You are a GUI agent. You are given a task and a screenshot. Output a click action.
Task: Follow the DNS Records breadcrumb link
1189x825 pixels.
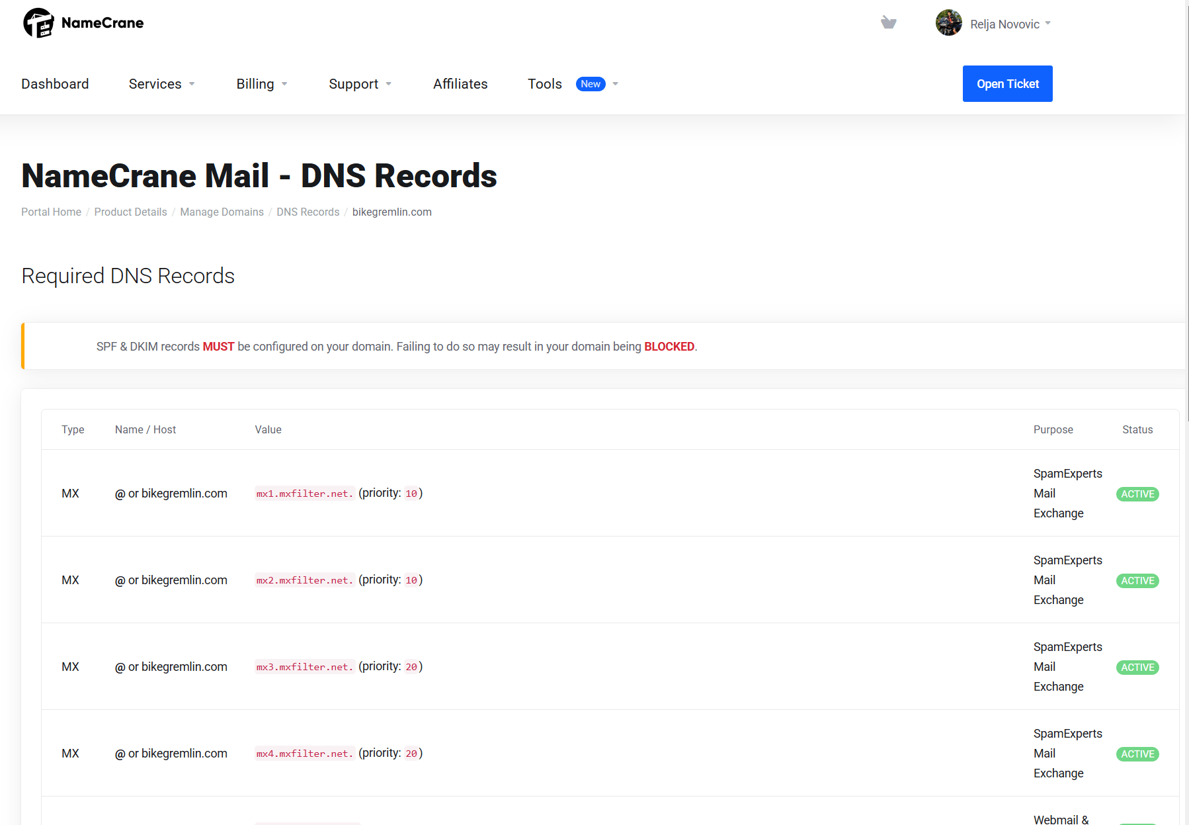tap(308, 212)
